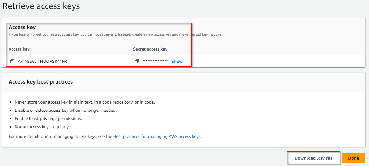The image size is (369, 166).
Task: Click the Download .csv file button
Action: pos(313,158)
